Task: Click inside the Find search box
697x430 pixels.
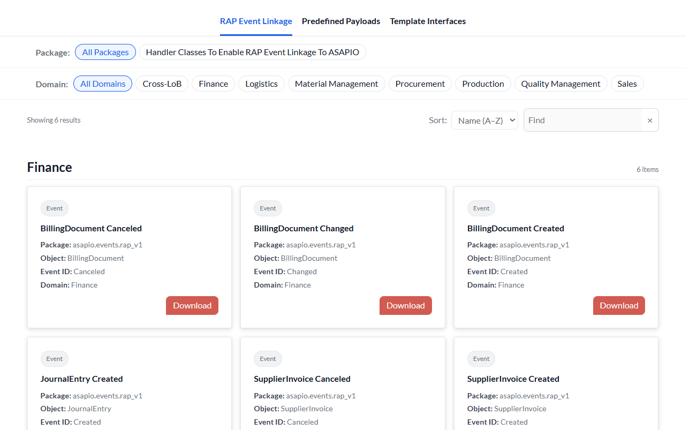Action: click(x=584, y=120)
